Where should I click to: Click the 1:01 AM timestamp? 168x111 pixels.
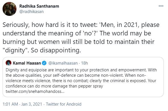pyautogui.click(x=10, y=104)
